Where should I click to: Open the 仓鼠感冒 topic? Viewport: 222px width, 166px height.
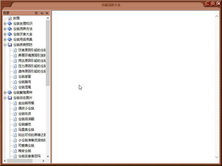(24, 77)
